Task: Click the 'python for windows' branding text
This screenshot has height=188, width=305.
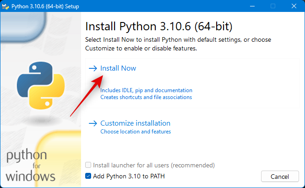Action: (x=31, y=166)
